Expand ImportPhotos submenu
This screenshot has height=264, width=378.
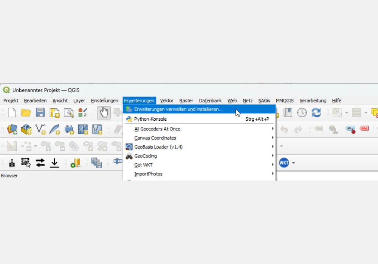tap(199, 174)
